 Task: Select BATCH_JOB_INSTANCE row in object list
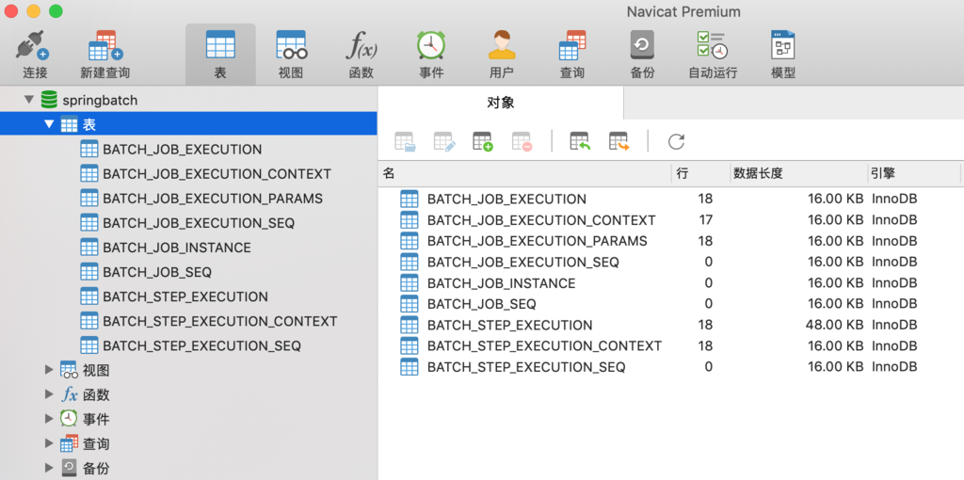click(x=670, y=283)
